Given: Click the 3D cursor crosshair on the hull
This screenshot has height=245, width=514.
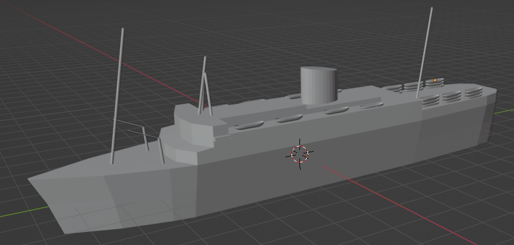Looking at the screenshot, I should pyautogui.click(x=299, y=154).
